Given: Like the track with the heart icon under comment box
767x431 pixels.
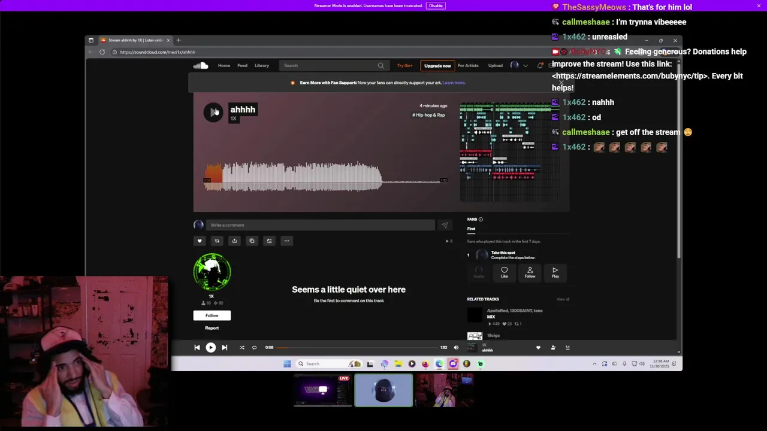Looking at the screenshot, I should (x=200, y=241).
